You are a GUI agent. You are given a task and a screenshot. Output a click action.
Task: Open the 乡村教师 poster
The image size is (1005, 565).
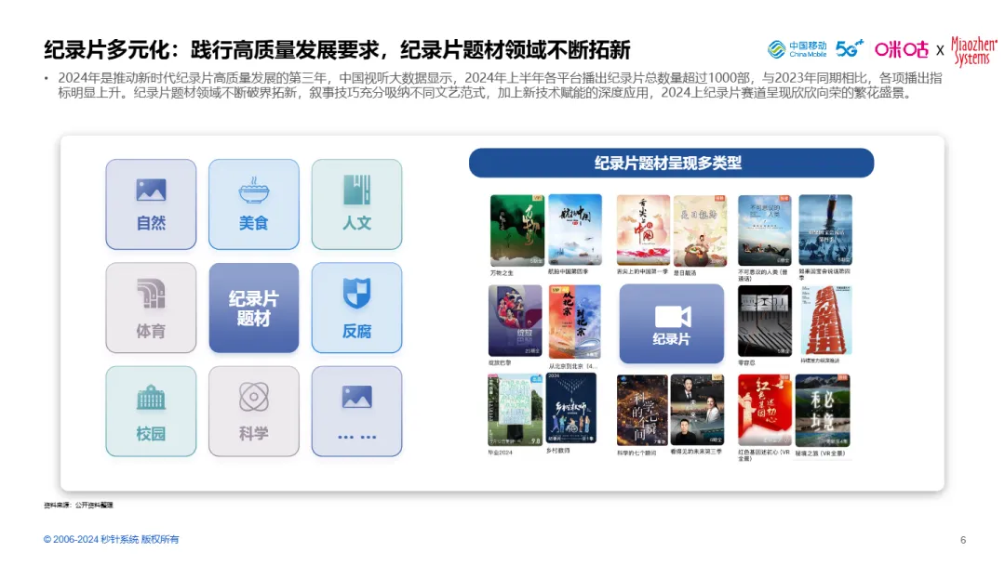(571, 409)
